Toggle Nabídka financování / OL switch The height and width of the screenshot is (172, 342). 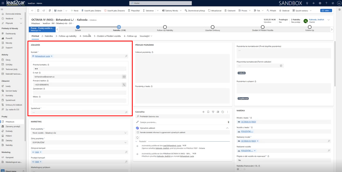coord(239,169)
